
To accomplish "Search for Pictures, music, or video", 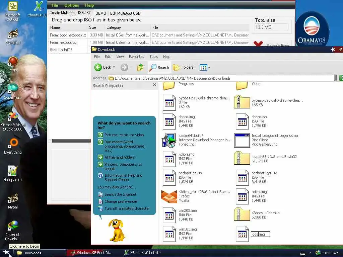I will (124, 135).
